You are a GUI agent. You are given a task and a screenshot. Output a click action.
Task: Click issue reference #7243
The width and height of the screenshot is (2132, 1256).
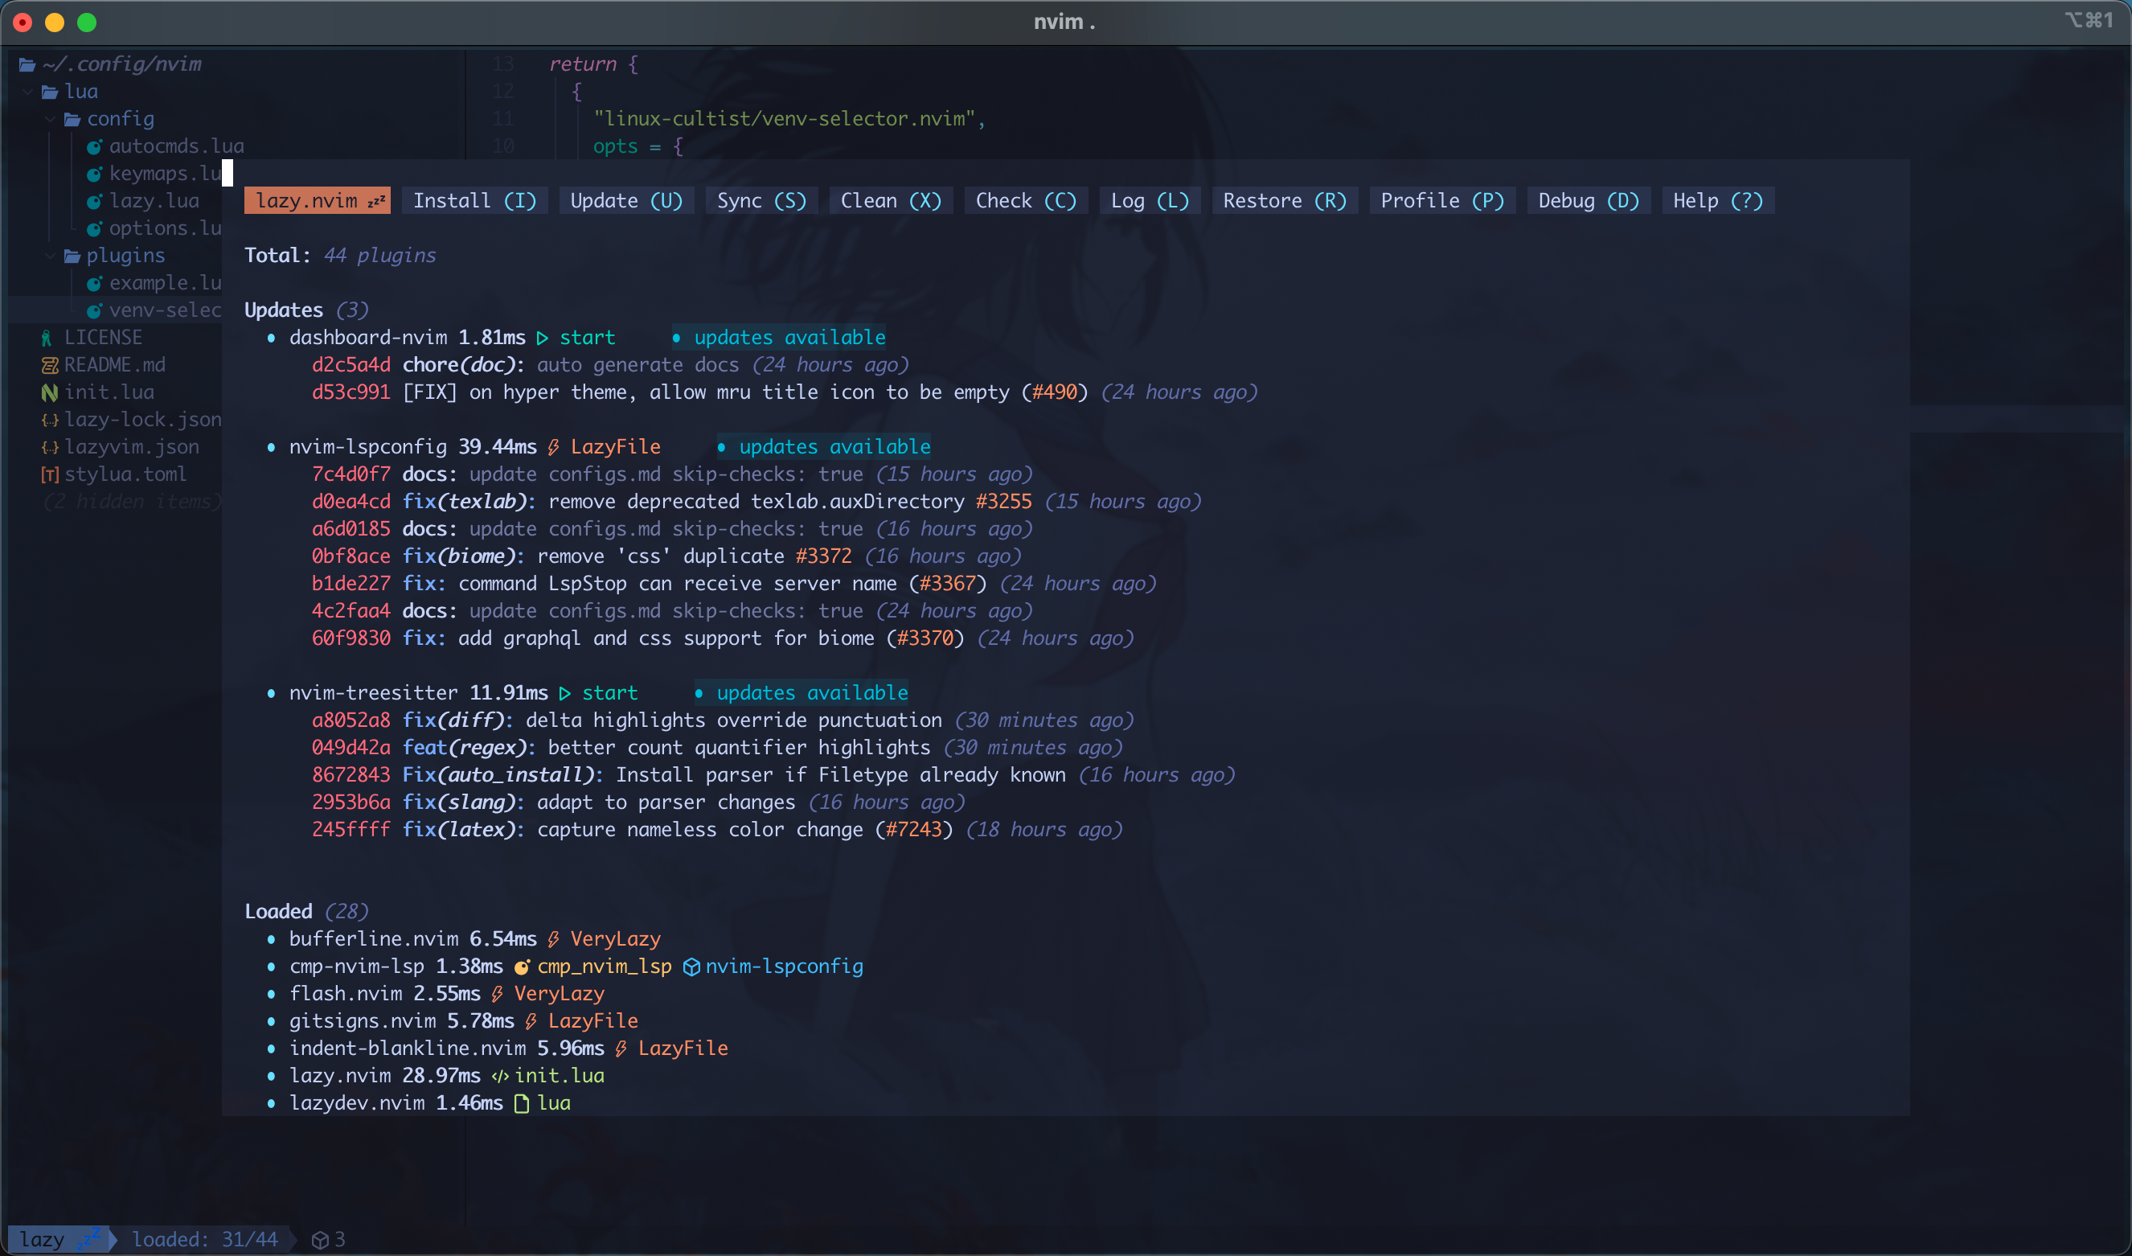tap(914, 830)
